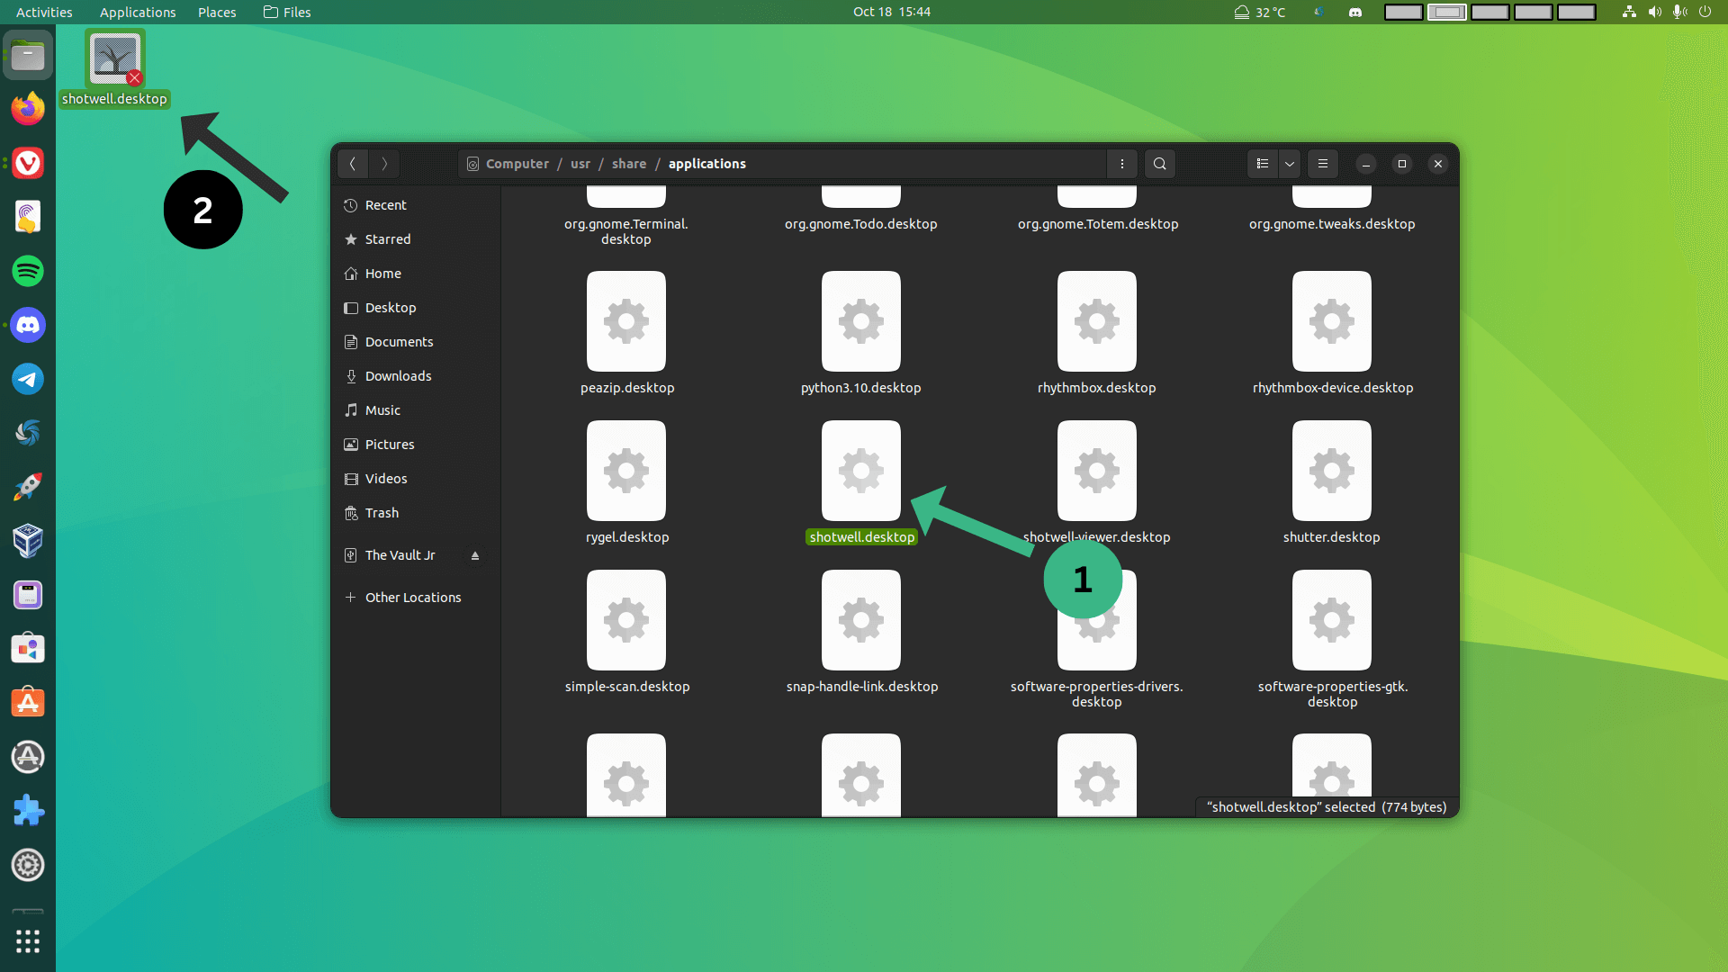This screenshot has width=1728, height=972.
Task: Click the usr breadcrumb in the path bar
Action: pyautogui.click(x=580, y=164)
